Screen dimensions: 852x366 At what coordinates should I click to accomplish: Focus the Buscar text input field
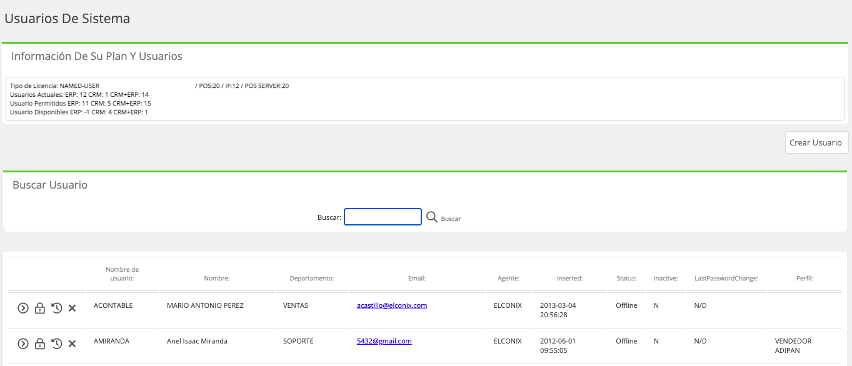pos(383,217)
